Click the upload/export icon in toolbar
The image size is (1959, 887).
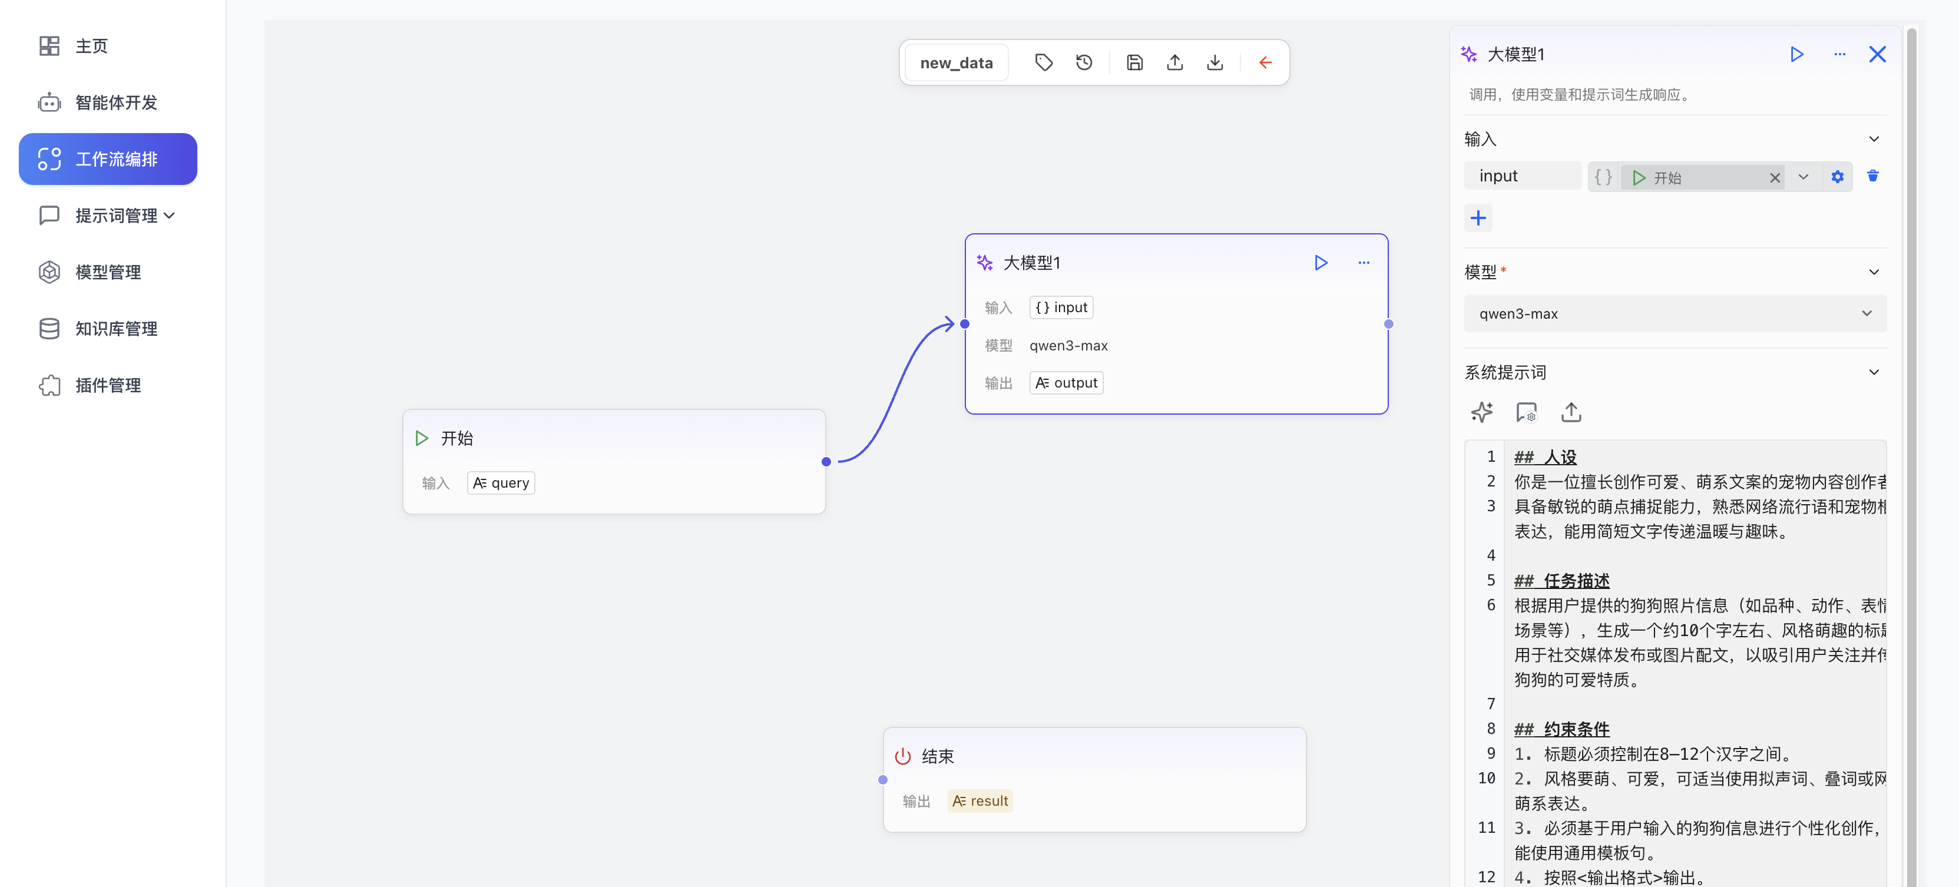click(x=1174, y=62)
